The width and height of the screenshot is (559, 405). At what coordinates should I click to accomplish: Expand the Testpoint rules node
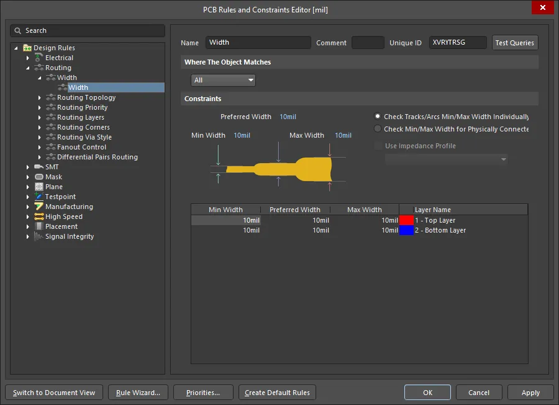(x=28, y=197)
